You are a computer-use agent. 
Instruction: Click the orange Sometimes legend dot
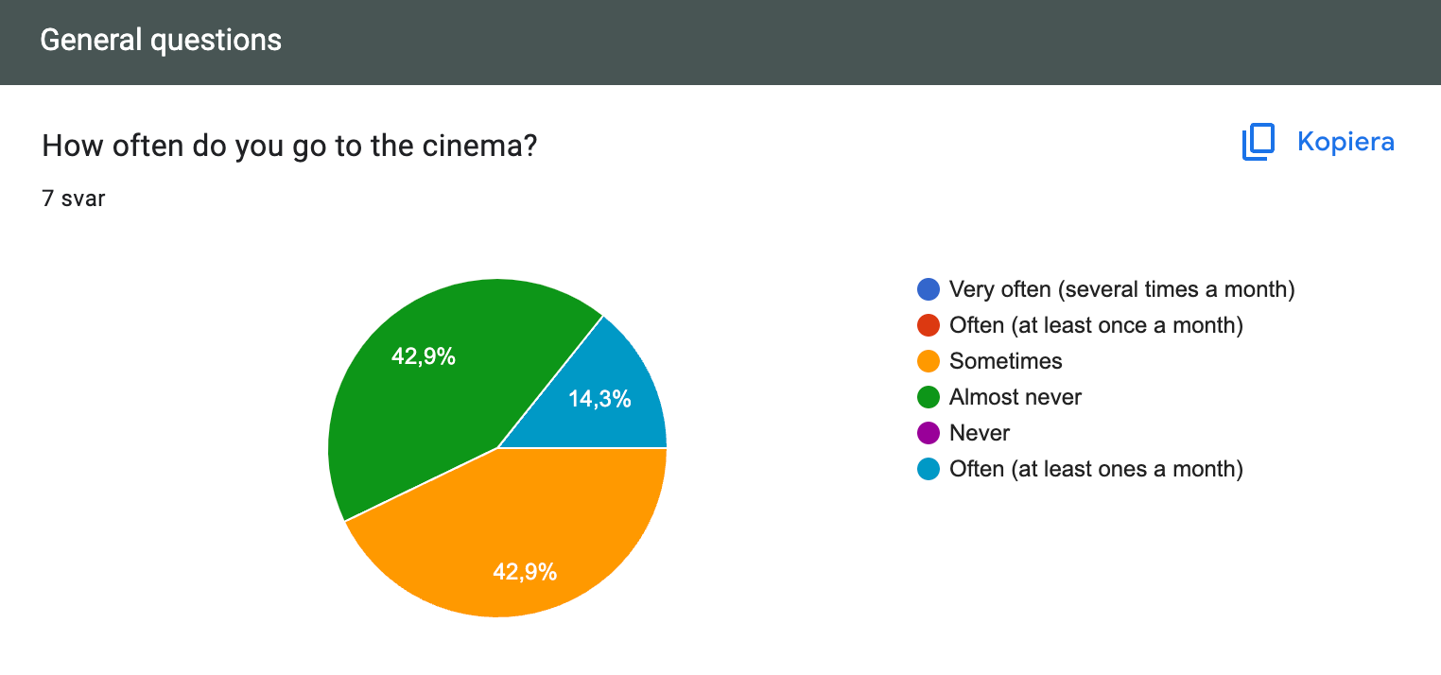pos(929,361)
